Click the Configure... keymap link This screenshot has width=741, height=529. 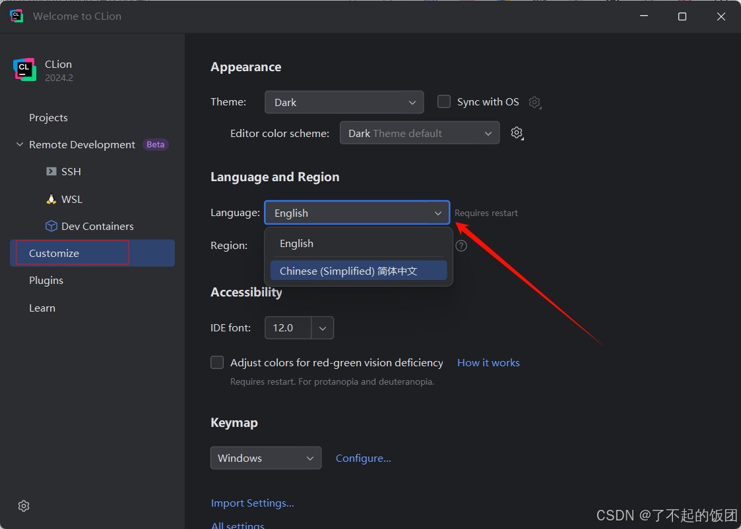[363, 459]
